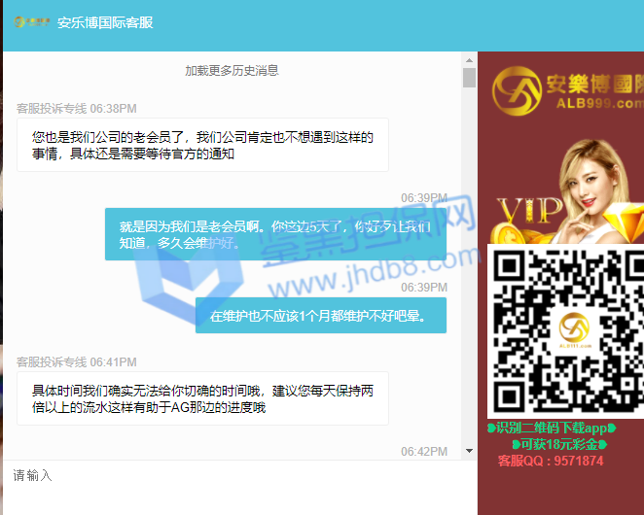The width and height of the screenshot is (644, 515).
Task: Click the QR code image
Action: [x=566, y=330]
